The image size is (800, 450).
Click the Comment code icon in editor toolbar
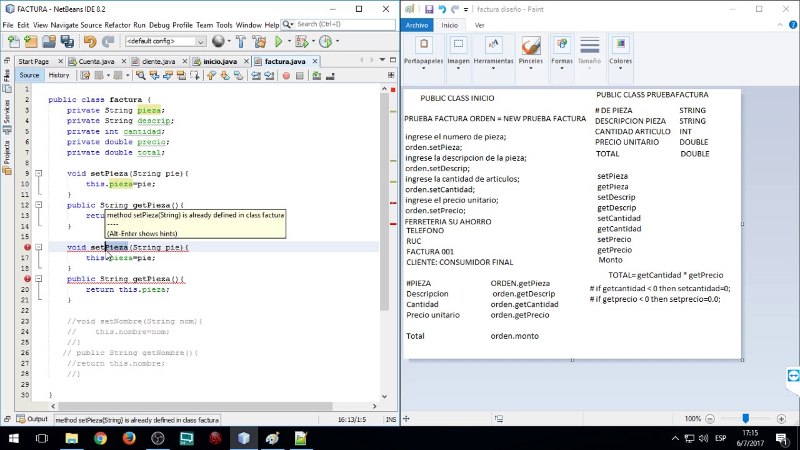click(317, 76)
